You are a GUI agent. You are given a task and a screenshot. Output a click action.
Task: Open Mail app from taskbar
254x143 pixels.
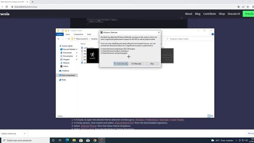(88, 140)
